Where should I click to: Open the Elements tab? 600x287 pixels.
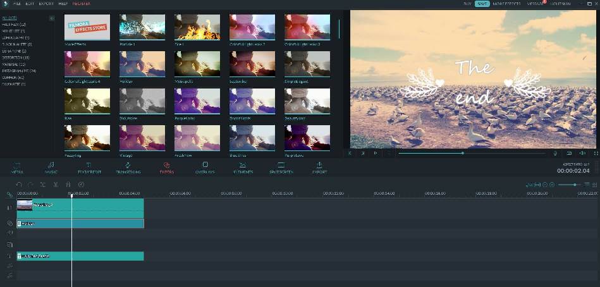[x=243, y=168]
